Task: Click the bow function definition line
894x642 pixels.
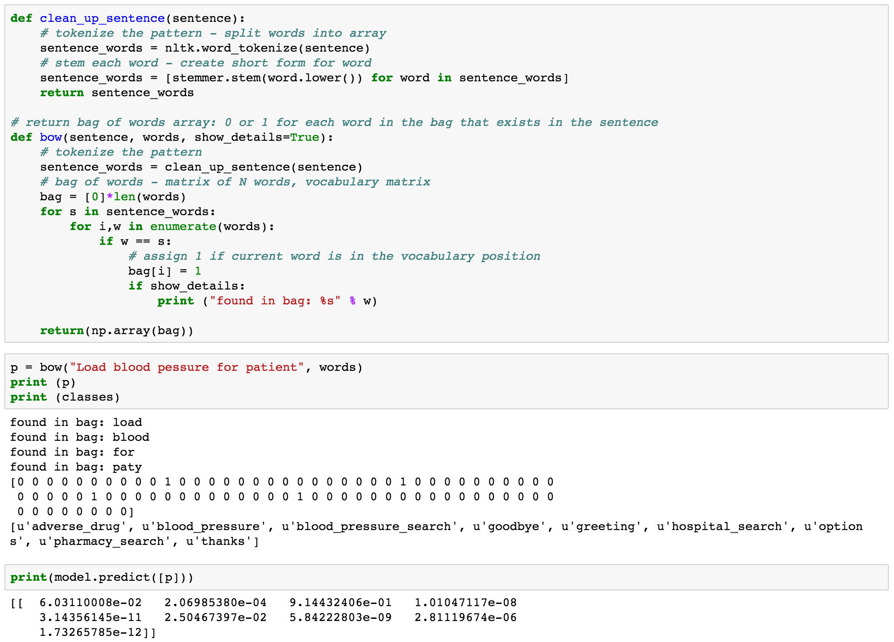Action: click(88, 137)
